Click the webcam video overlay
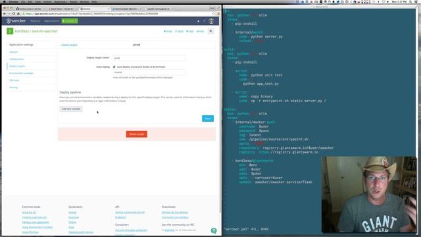Screen dimensions: 421x237 369,194
